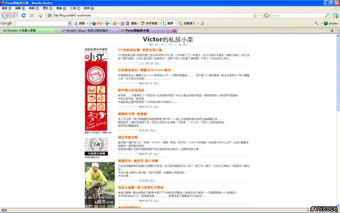Open the Edit menu (編輯)
Screen dimensions: 340x213
point(20,9)
